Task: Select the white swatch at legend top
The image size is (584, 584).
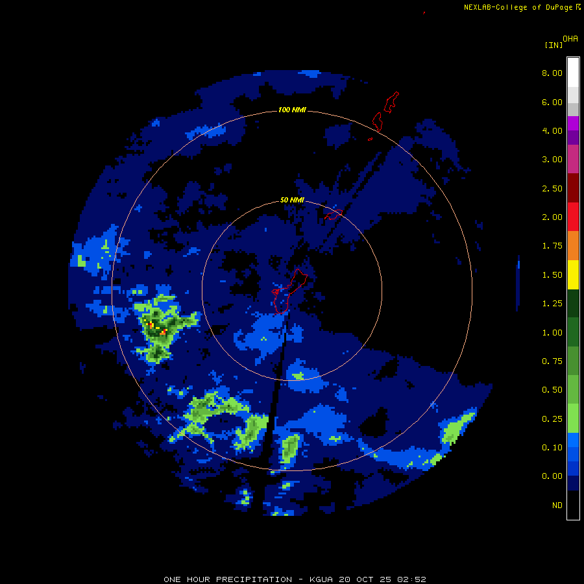Action: 573,73
